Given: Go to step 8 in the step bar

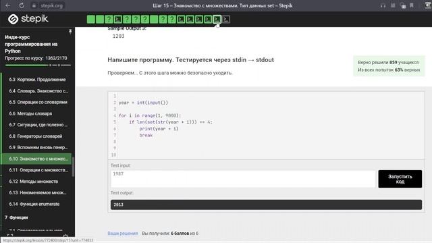Looking at the screenshot, I should pyautogui.click(x=154, y=20).
